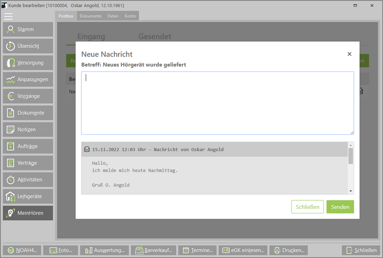Open Leihgeräte house icon
This screenshot has height=258, width=383.
(10, 196)
